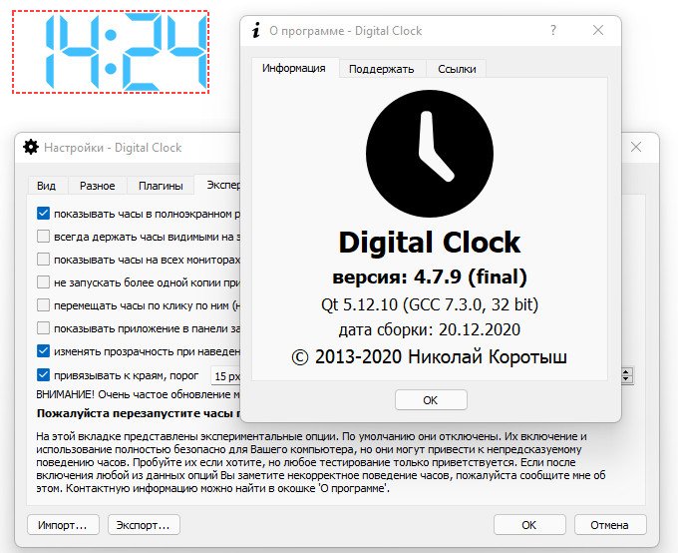Close the Settings window with X
This screenshot has height=553, width=678.
[636, 147]
